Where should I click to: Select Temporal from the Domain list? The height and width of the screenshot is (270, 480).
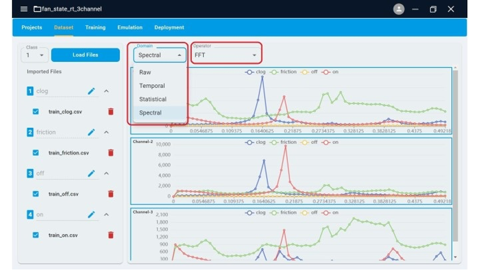(x=152, y=86)
